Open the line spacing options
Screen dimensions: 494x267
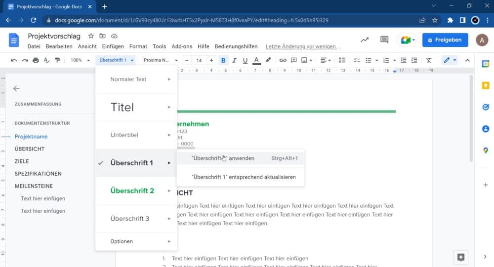[342, 60]
